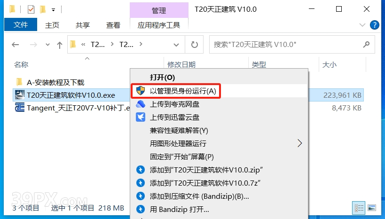Click the T20天正建筑软件V10.0.exe file icon
Screen dimensions: 385x219
point(20,95)
